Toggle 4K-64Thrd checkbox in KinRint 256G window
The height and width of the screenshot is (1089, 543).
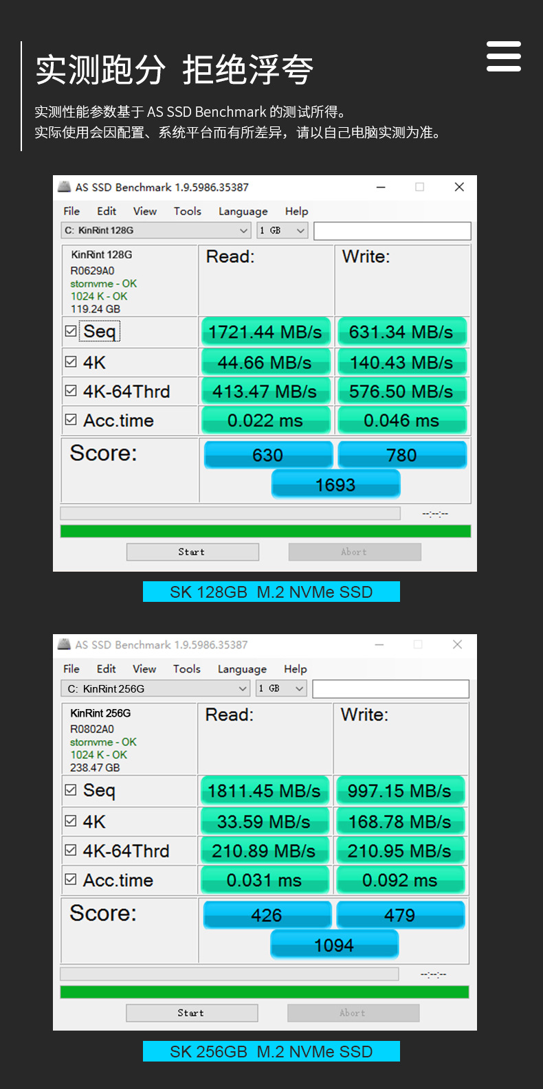[x=71, y=850]
